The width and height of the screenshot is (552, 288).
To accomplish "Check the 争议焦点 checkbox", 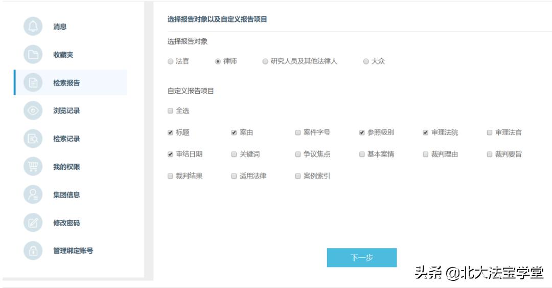I will 298,154.
